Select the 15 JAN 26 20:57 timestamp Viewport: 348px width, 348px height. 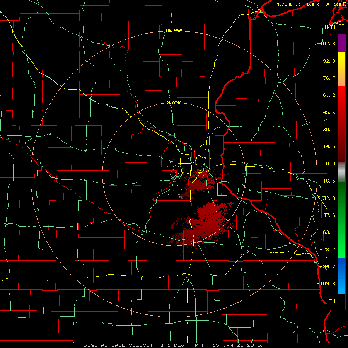click(x=239, y=345)
